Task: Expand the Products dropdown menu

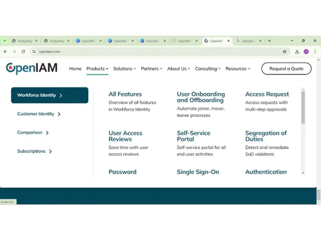Action: point(98,69)
